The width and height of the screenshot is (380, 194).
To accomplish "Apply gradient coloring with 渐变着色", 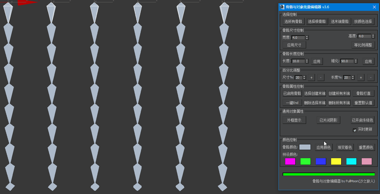I will coord(345,147).
